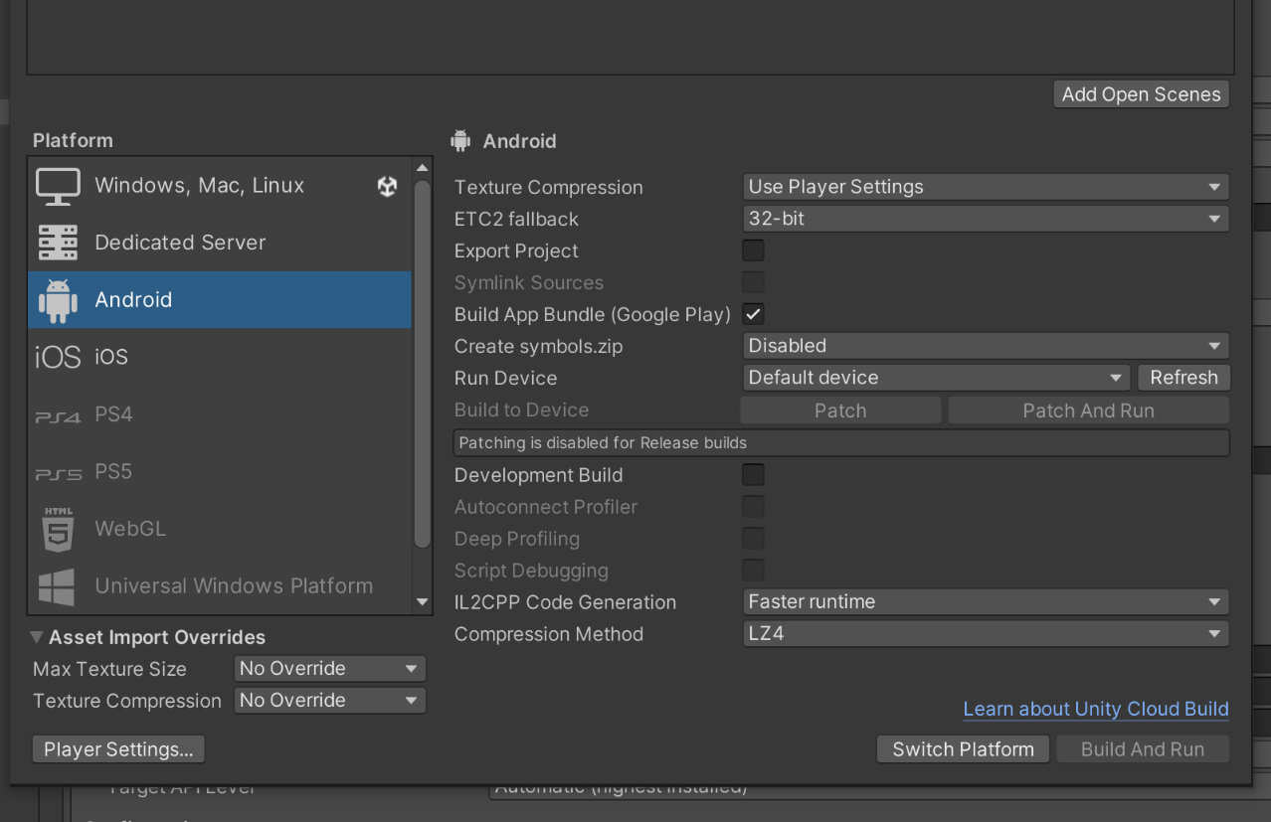This screenshot has width=1271, height=822.
Task: Choose WebGL platform
Action: [x=220, y=529]
